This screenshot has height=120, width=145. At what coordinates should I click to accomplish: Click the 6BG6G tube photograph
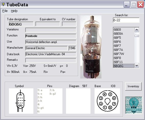click(x=91, y=47)
